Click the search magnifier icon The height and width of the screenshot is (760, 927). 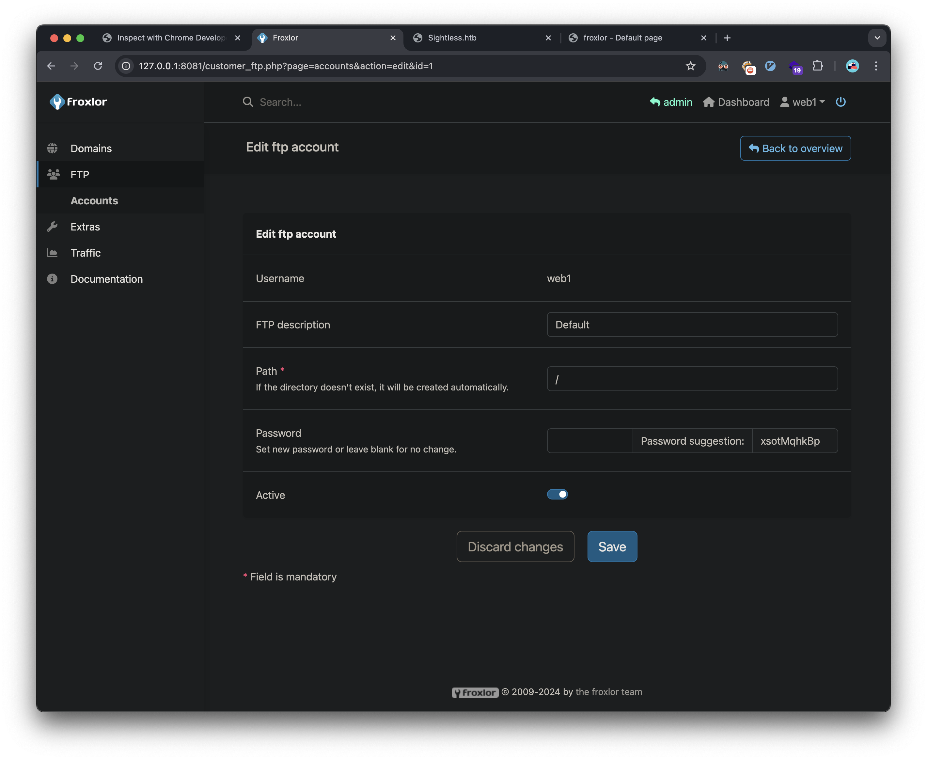(248, 102)
